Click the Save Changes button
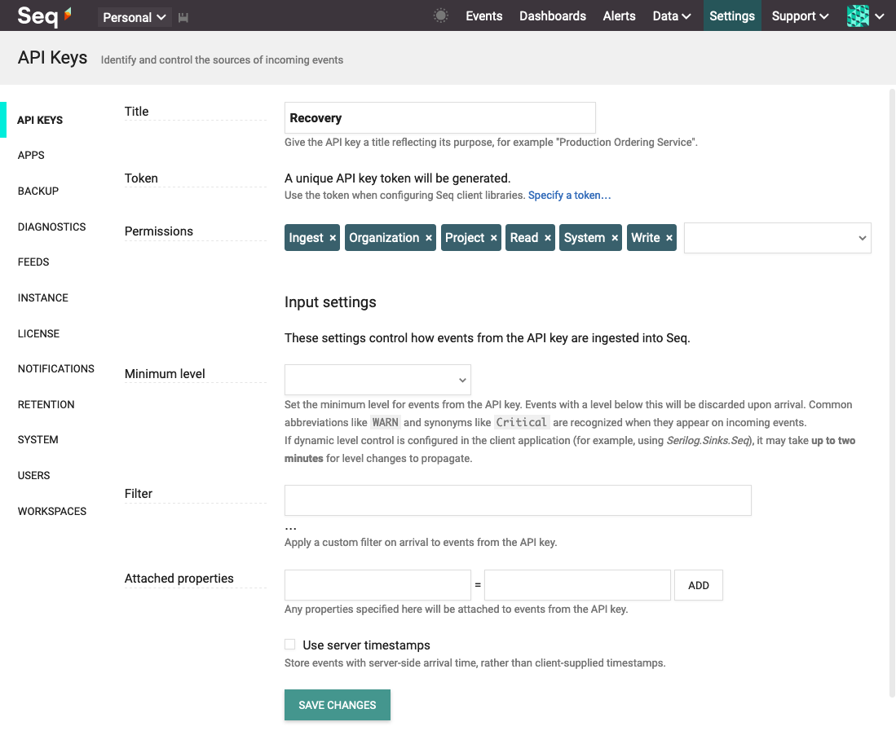896x744 pixels. (338, 705)
